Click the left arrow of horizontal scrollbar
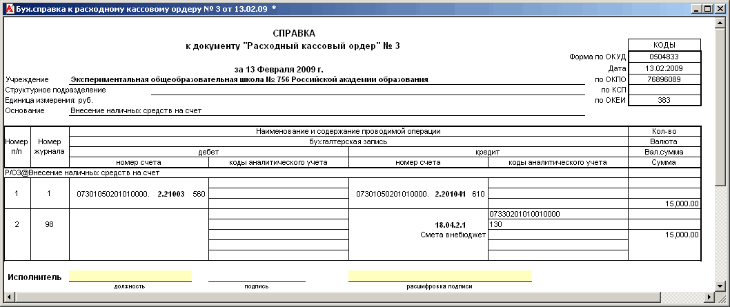The image size is (730, 307). tap(9, 297)
